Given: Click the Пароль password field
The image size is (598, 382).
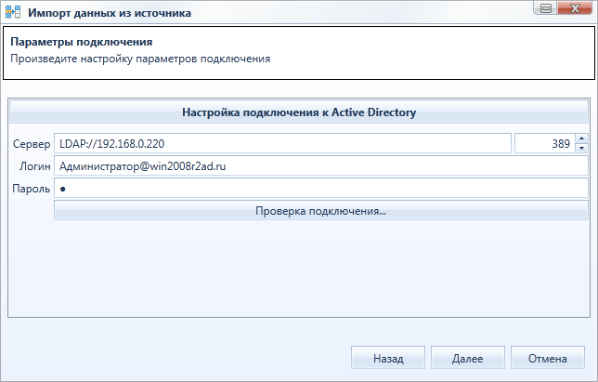Looking at the screenshot, I should 321,188.
